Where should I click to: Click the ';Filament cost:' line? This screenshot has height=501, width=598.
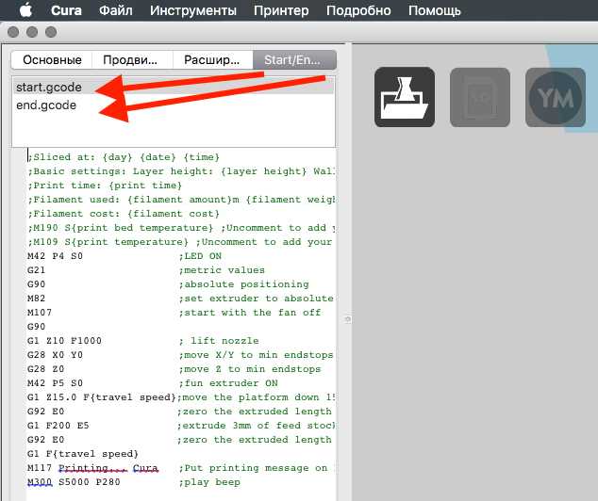click(124, 214)
